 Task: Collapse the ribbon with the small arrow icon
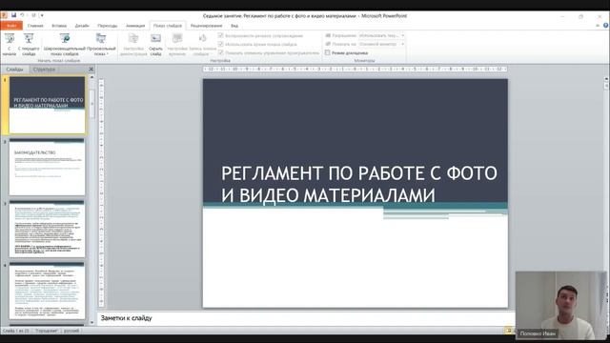point(598,26)
